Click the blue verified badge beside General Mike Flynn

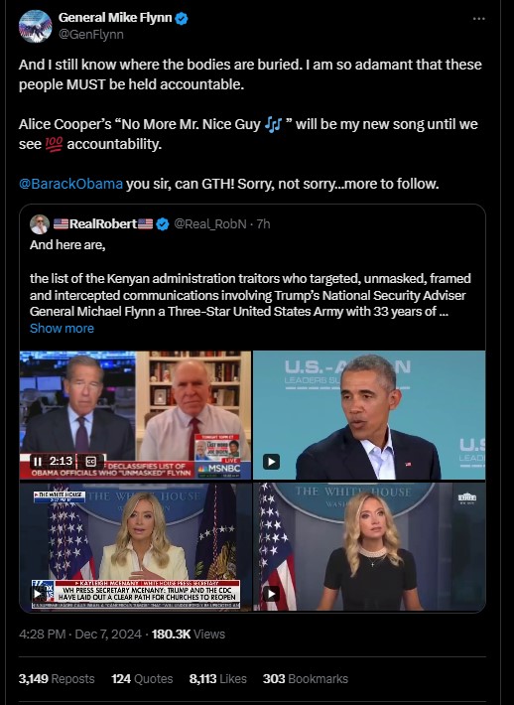pos(182,19)
